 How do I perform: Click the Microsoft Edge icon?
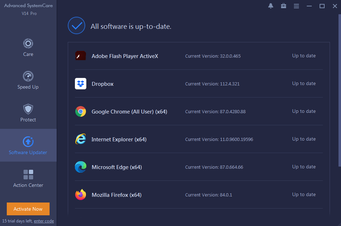point(81,167)
